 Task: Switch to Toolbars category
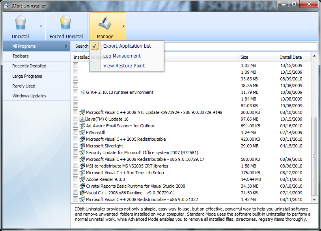[x=37, y=56]
